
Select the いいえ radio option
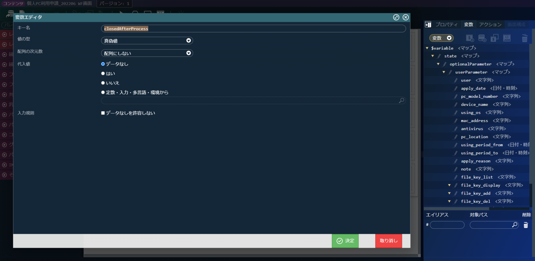point(103,83)
